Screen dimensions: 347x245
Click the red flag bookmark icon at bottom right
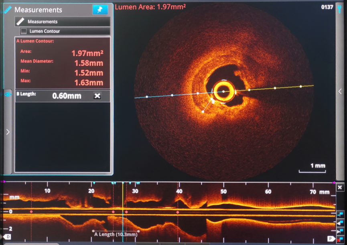click(340, 239)
